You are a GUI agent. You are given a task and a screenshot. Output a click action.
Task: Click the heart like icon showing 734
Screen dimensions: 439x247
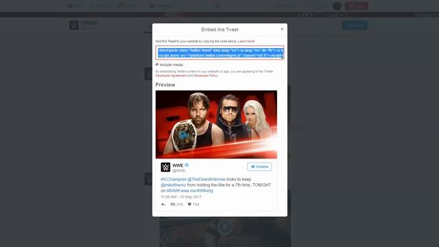click(189, 204)
